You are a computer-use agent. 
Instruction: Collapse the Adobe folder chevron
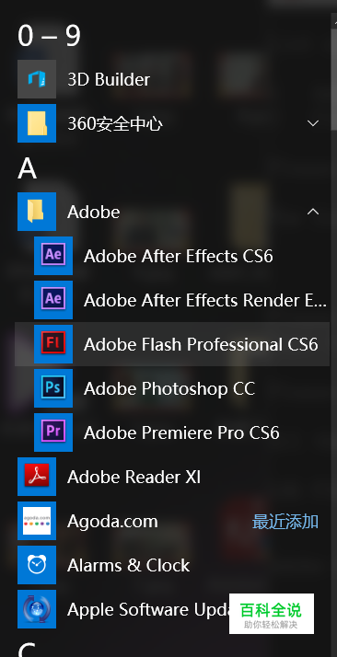click(x=313, y=212)
